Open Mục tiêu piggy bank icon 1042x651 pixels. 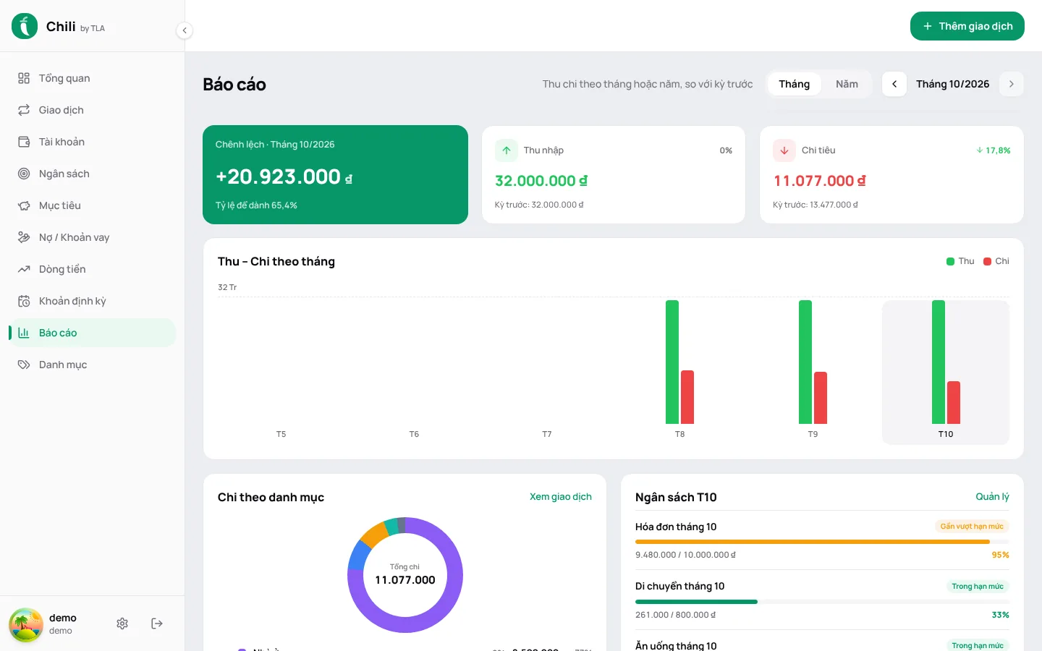(x=24, y=205)
